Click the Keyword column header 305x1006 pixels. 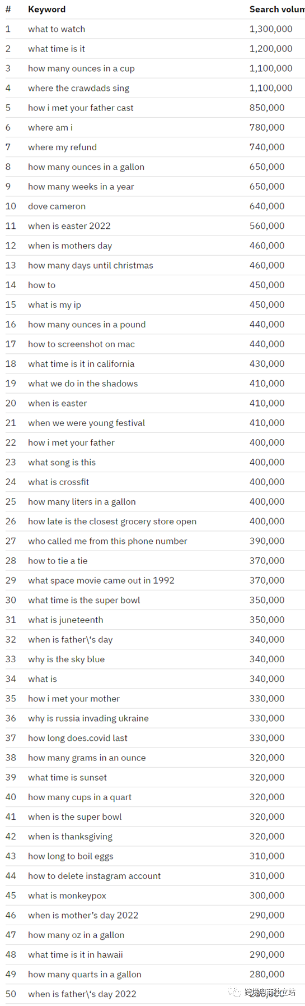[x=46, y=10]
